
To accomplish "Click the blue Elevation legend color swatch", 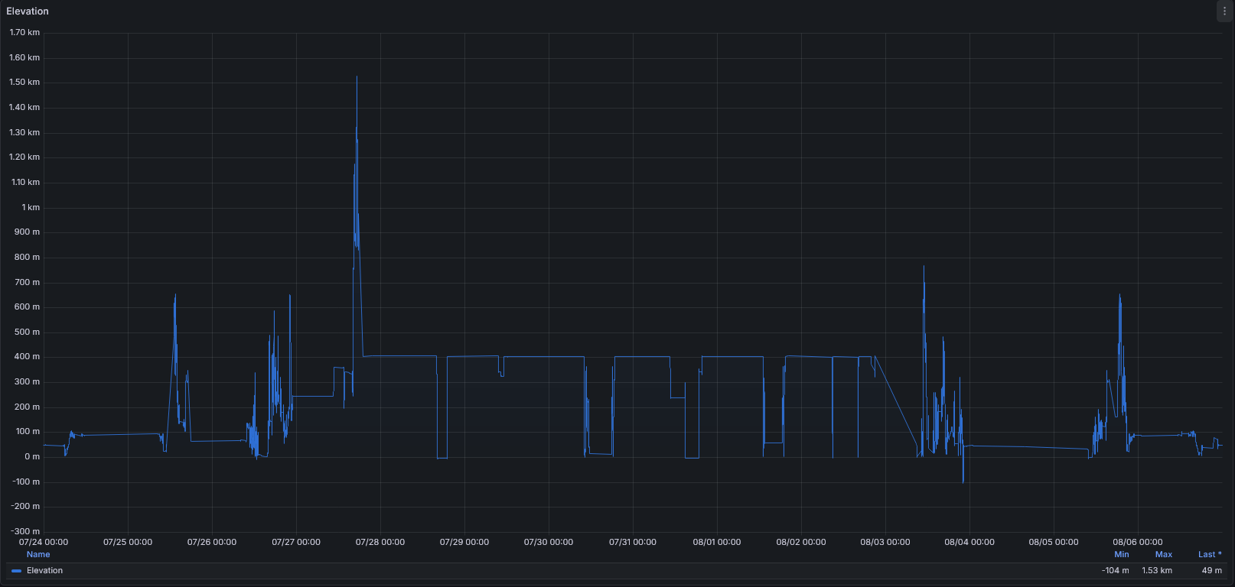I will 16,571.
